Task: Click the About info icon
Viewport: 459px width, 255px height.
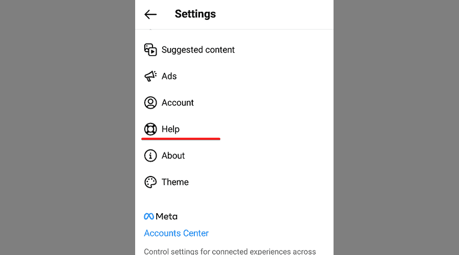Action: click(x=150, y=156)
